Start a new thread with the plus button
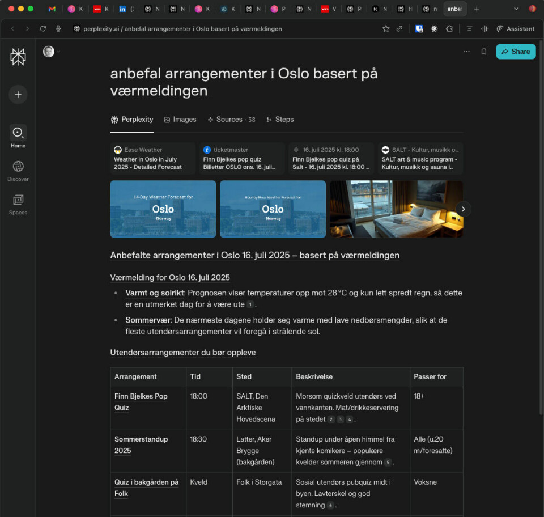544x517 pixels. click(18, 94)
